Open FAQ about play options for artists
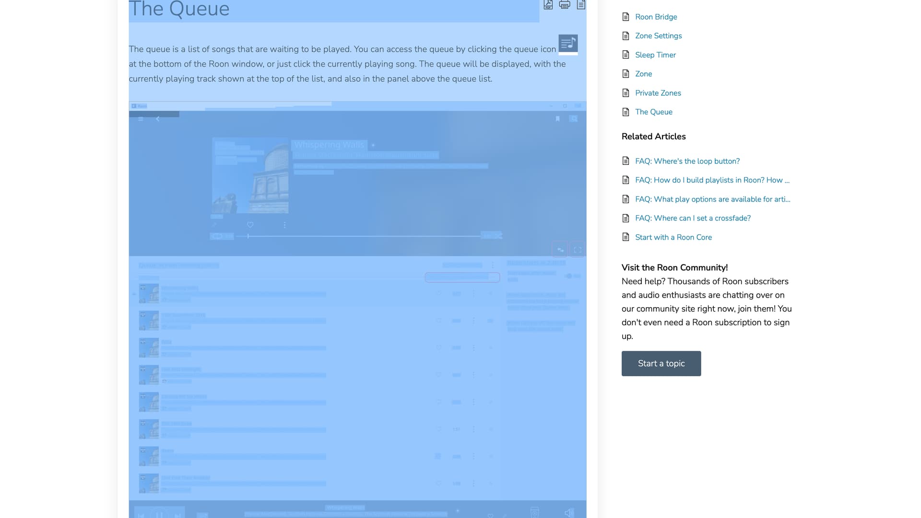This screenshot has width=921, height=518. [x=712, y=199]
